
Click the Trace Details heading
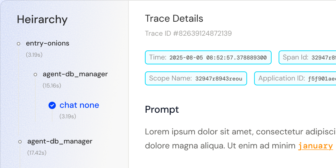tap(174, 18)
